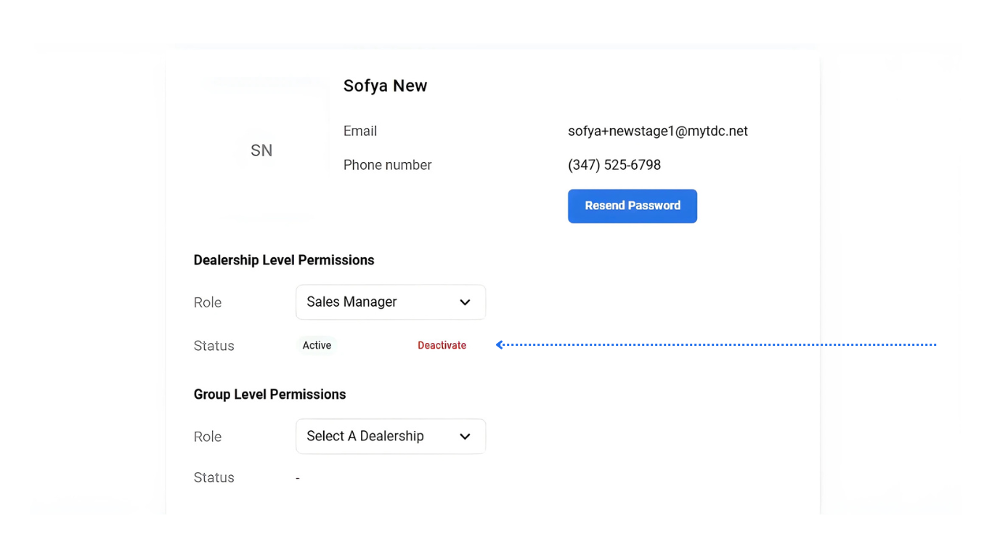Open the Select A Dealership dropdown
The width and height of the screenshot is (992, 558).
point(390,437)
